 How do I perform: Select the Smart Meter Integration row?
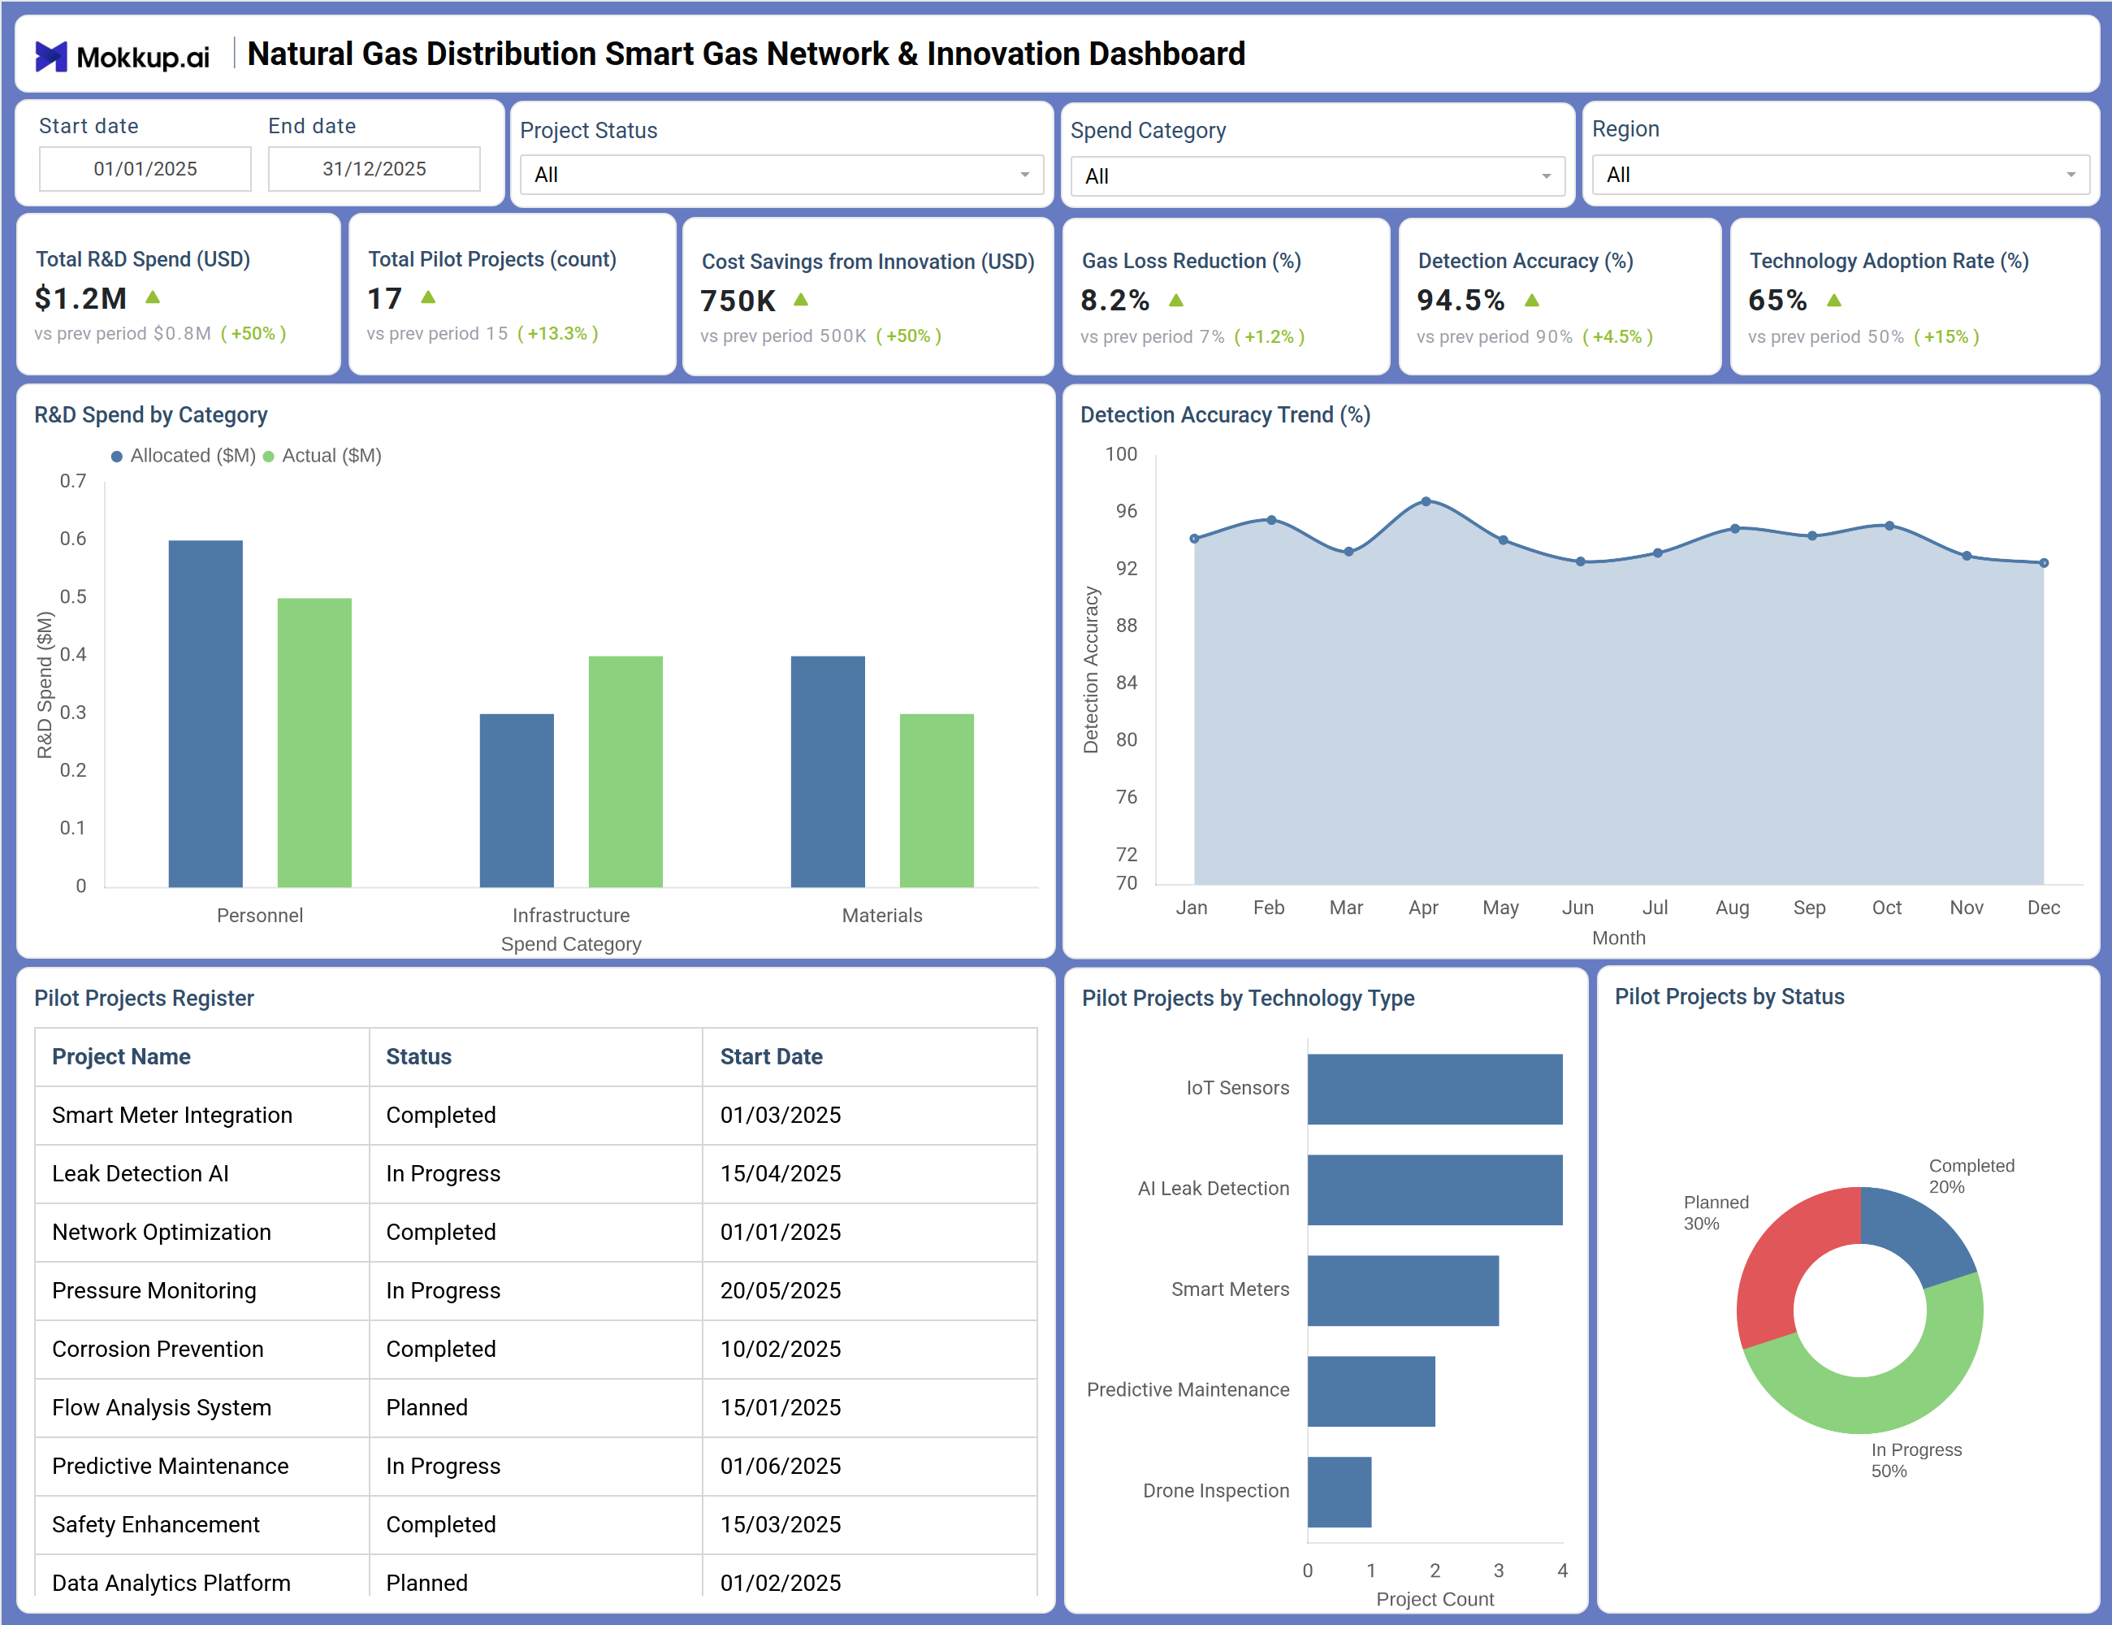coord(537,1116)
